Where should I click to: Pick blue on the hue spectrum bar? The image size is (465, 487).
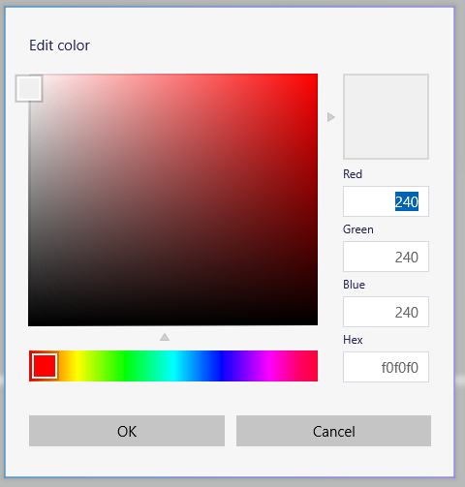(x=222, y=366)
